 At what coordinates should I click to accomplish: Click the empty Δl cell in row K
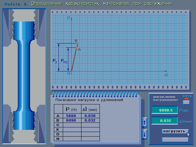tap(91, 130)
